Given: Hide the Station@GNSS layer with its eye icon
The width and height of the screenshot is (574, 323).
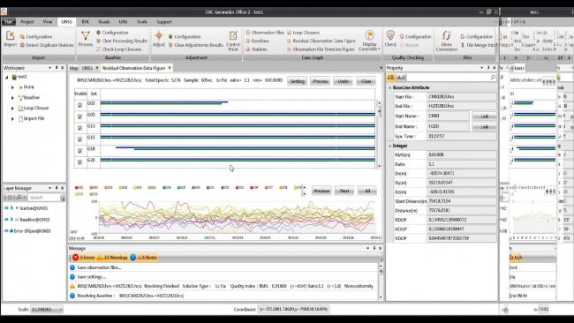Looking at the screenshot, I should coord(6,208).
